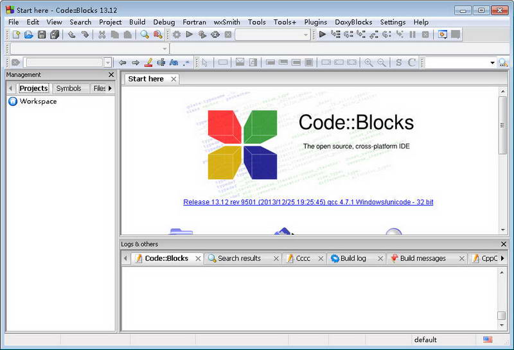Click the New file icon
The image size is (514, 350).
pyautogui.click(x=16, y=35)
